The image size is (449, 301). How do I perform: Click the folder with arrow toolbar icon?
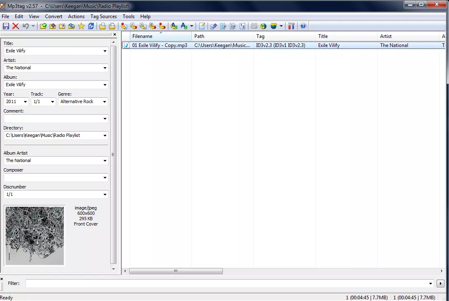click(x=62, y=26)
